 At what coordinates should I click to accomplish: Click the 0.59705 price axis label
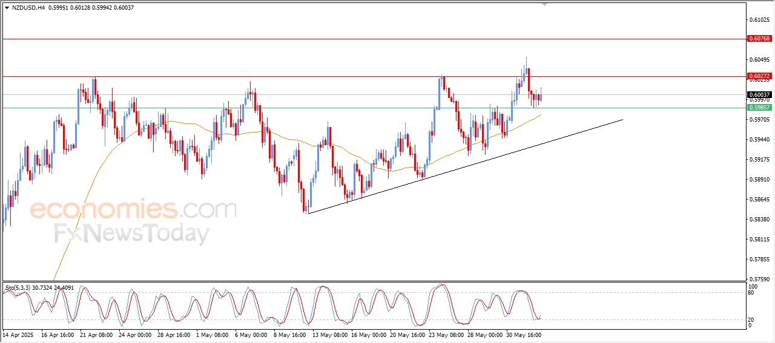click(759, 120)
